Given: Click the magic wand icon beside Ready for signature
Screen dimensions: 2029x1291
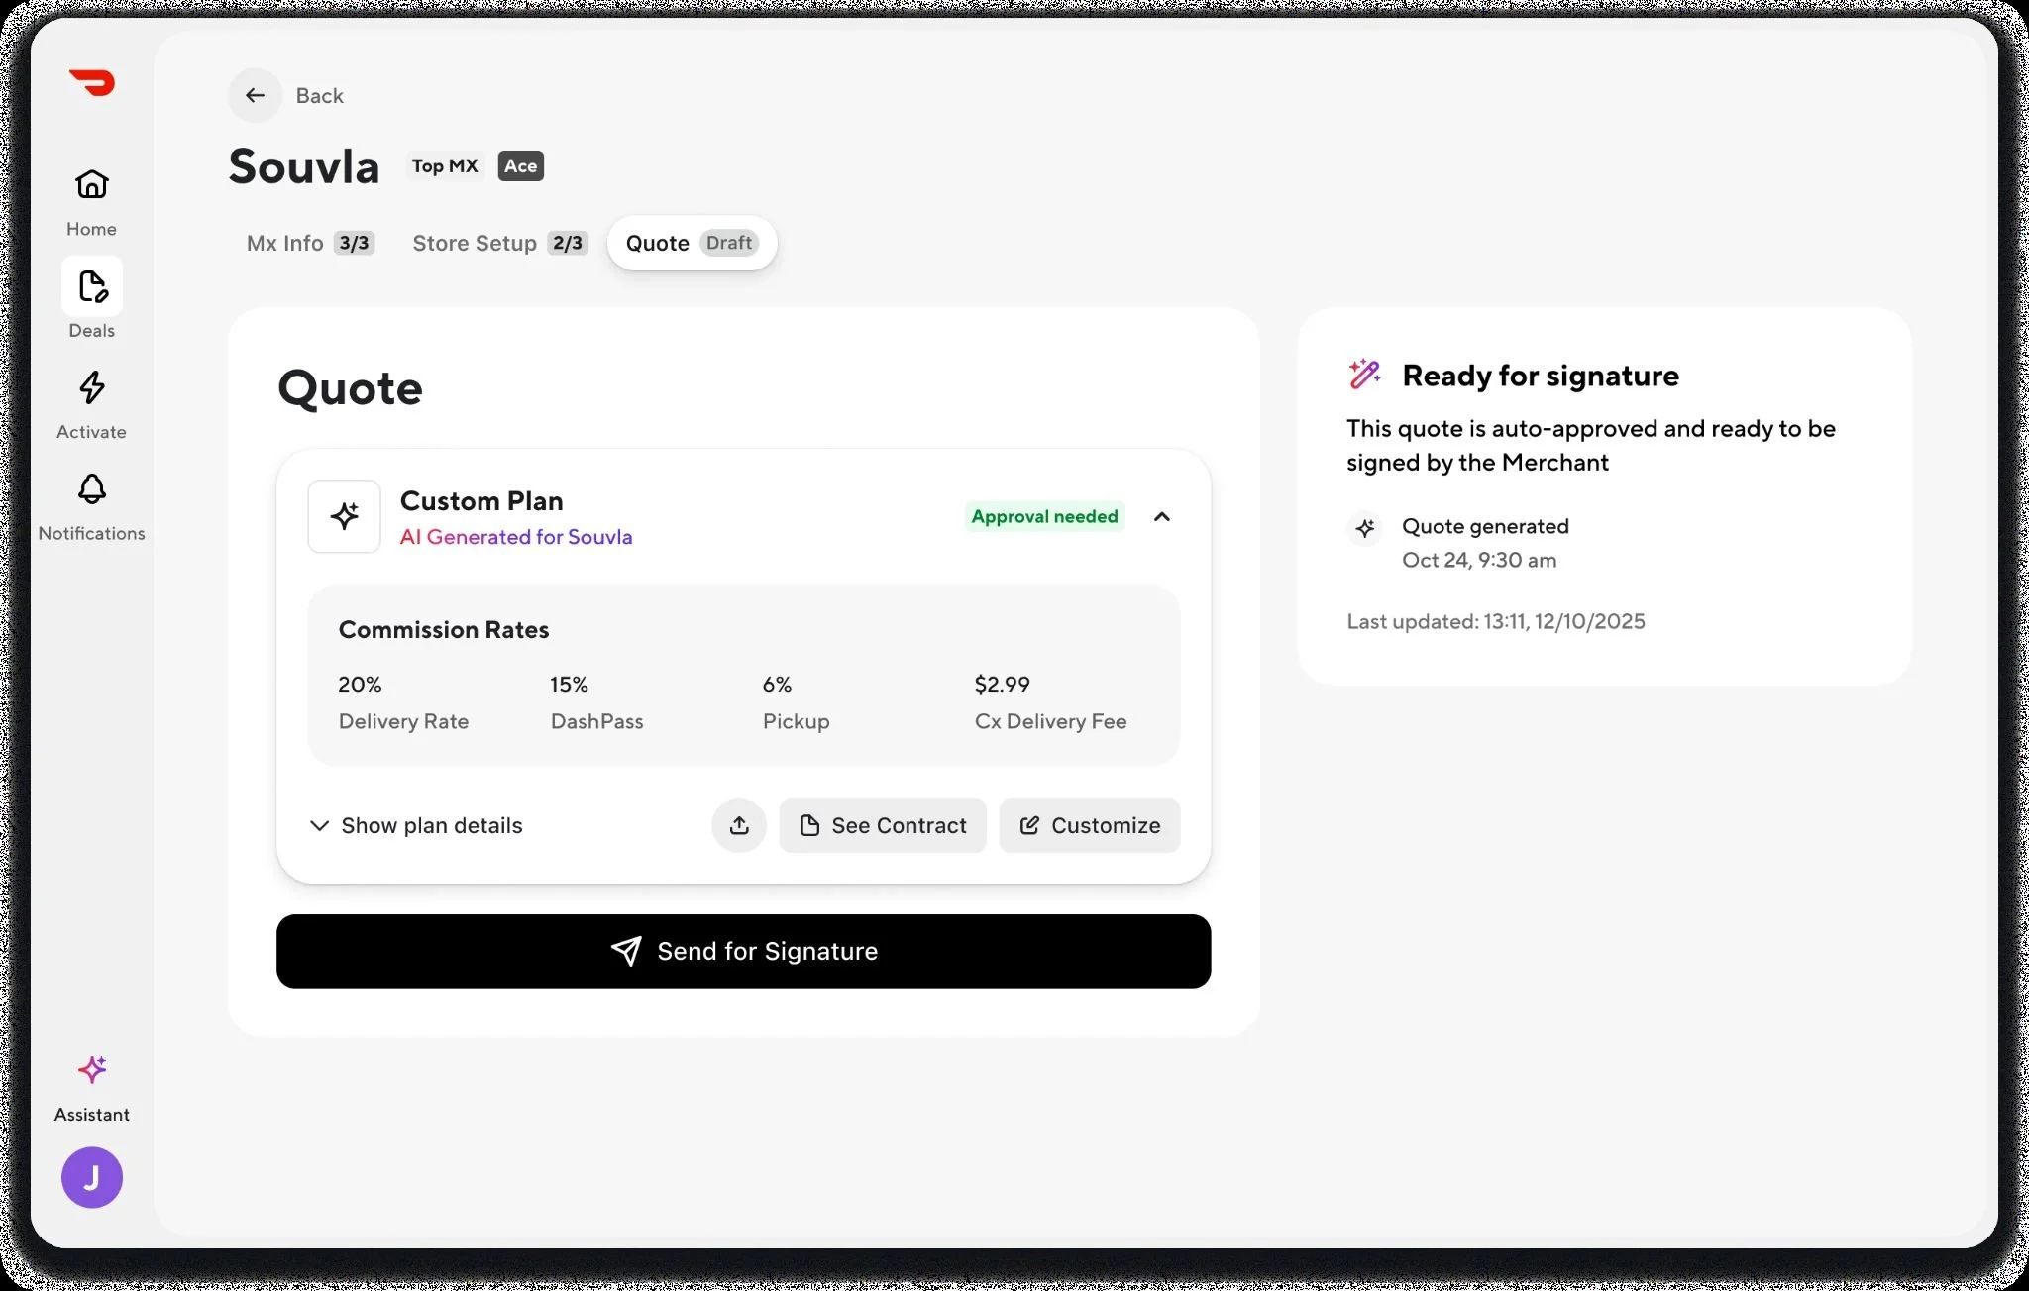Looking at the screenshot, I should 1365,375.
